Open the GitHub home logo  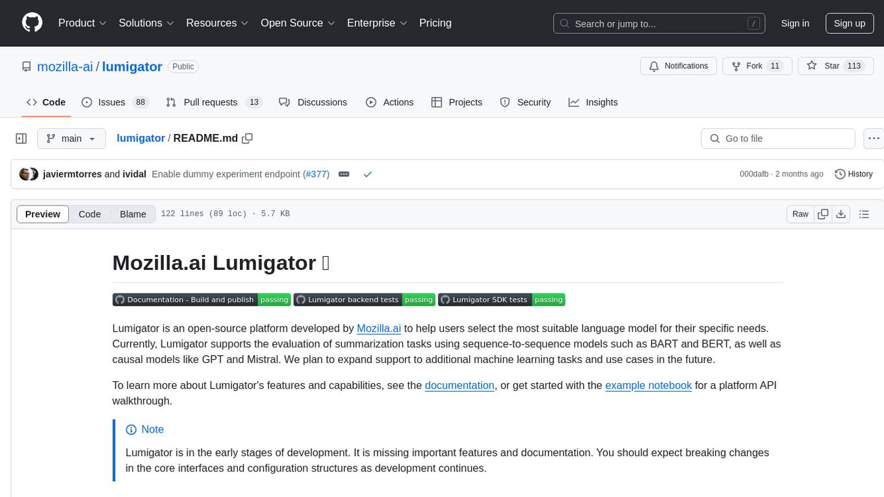(32, 23)
